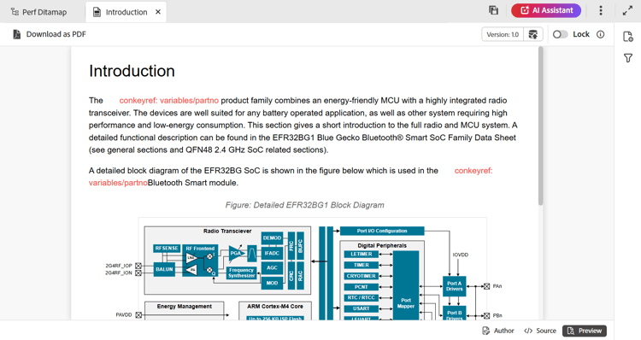
Task: Switch to the Perf Ditamap tab
Action: click(39, 12)
